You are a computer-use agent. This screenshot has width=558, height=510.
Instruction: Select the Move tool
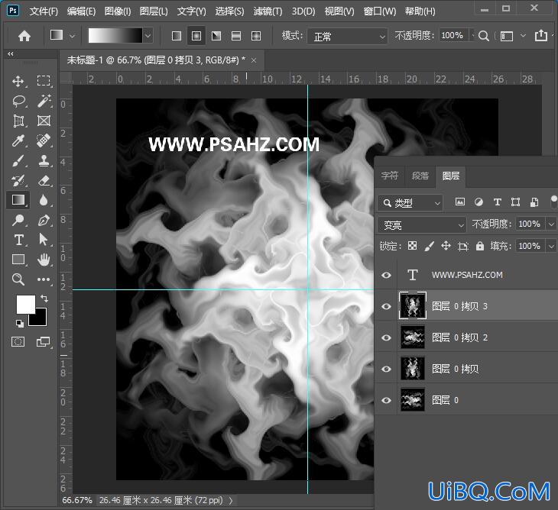[18, 81]
